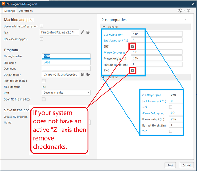Switch to the Operations tab
The width and height of the screenshot is (197, 171).
25,11
